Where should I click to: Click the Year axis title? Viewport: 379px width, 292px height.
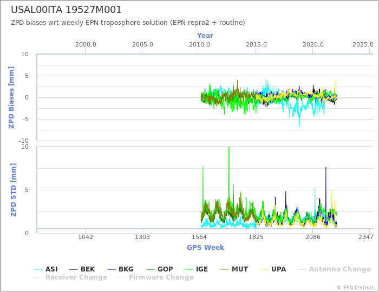click(205, 36)
